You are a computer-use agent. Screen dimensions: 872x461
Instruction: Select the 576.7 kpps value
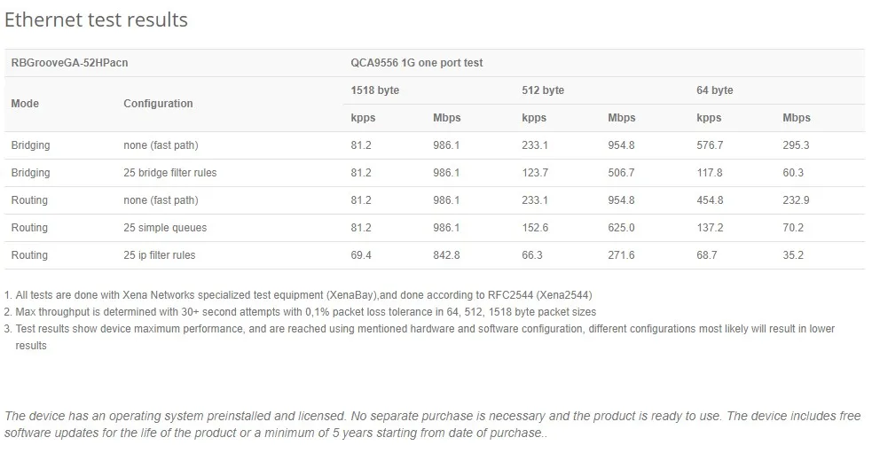point(710,145)
